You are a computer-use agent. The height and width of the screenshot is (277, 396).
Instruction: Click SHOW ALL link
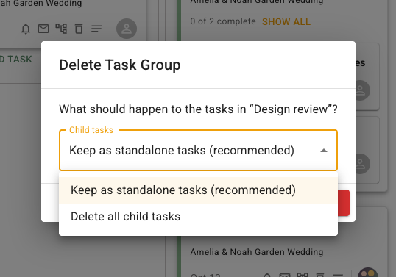click(286, 22)
